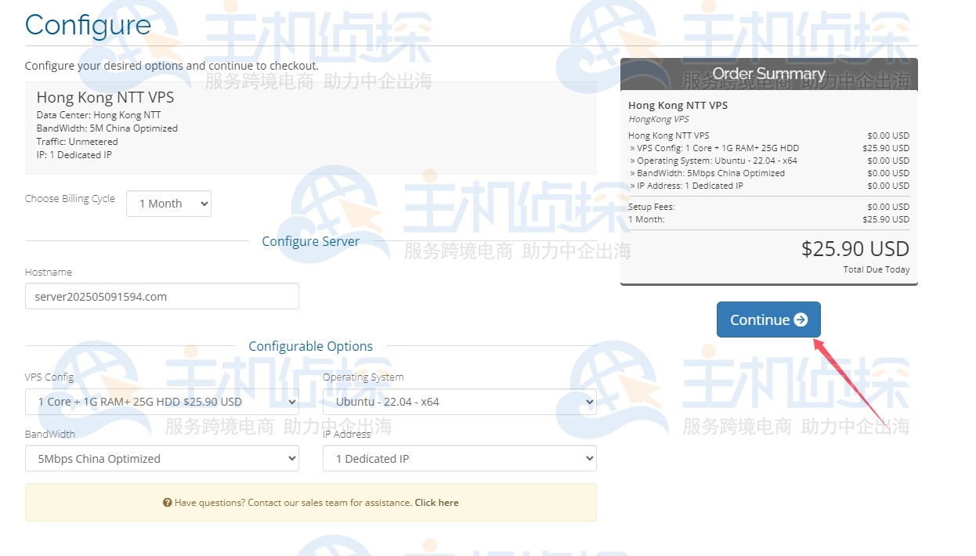Focus the Hostname text field
The image size is (976, 556).
pyautogui.click(x=161, y=297)
